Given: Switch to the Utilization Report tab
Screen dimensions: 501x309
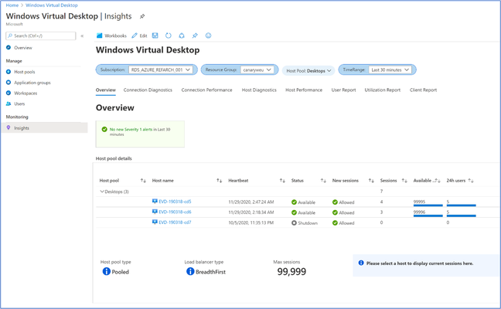Looking at the screenshot, I should point(383,90).
